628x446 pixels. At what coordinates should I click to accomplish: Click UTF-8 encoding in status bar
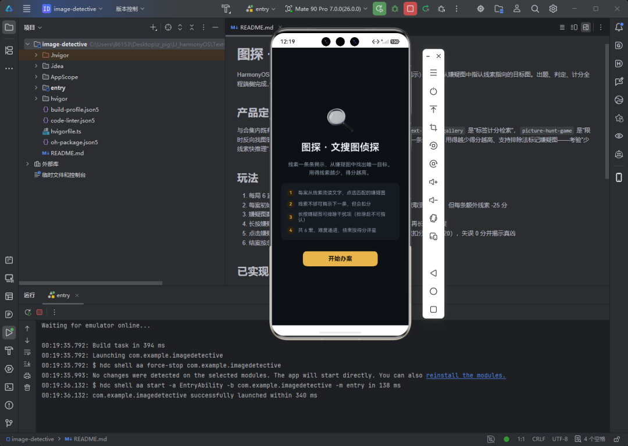pyautogui.click(x=560, y=439)
